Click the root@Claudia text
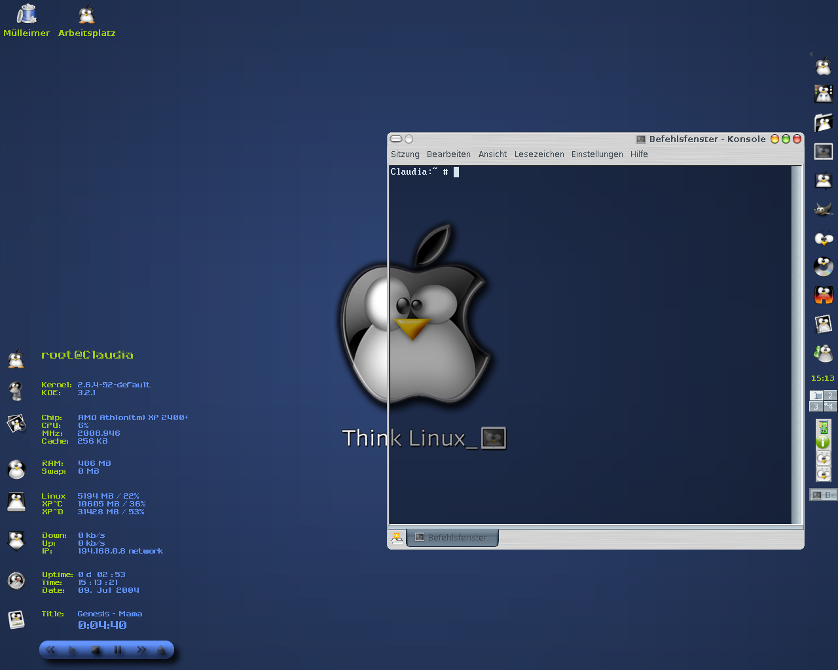Screen dimensions: 838x670 click(x=87, y=355)
